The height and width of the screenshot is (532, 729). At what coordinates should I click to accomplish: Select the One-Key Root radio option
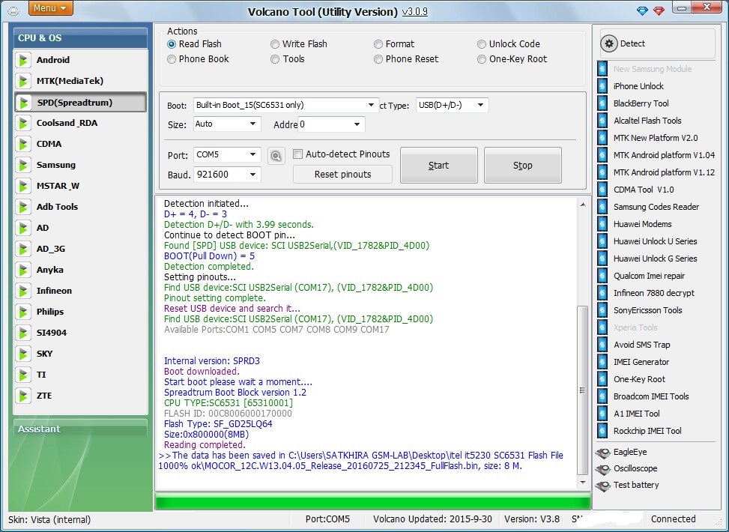pos(482,59)
